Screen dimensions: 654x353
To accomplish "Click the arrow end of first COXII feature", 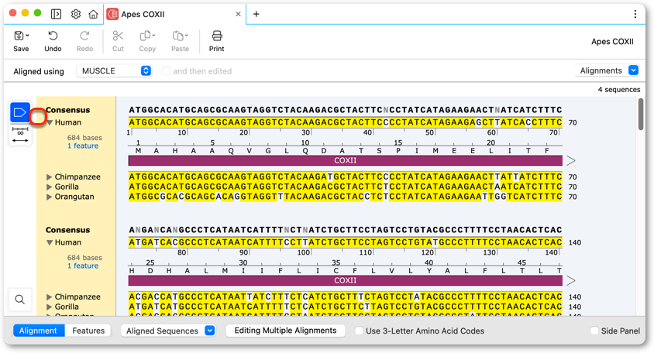I will click(570, 160).
